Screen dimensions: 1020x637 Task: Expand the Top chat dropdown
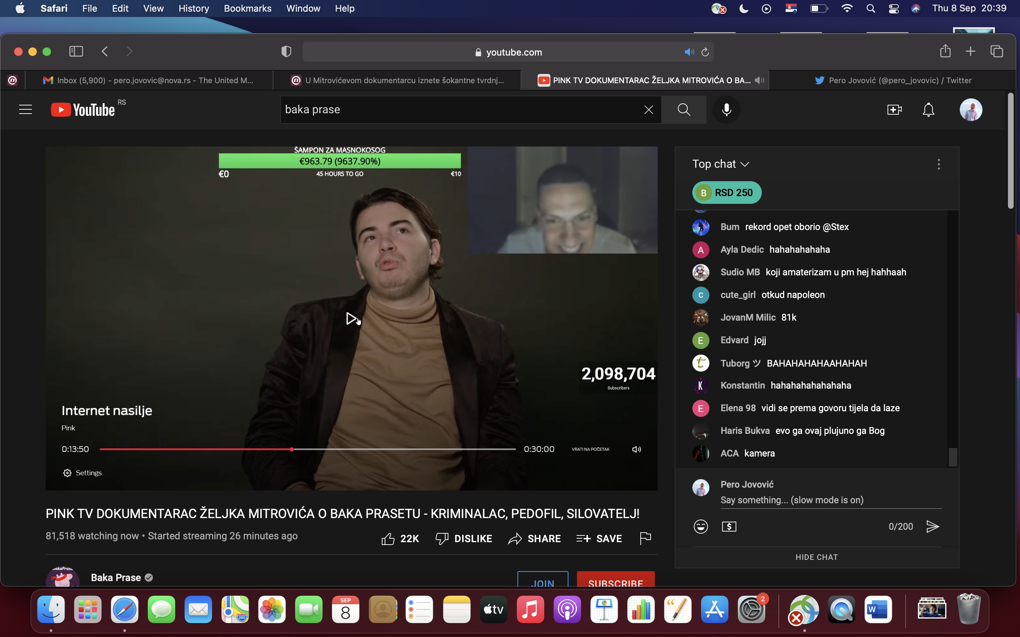(720, 164)
